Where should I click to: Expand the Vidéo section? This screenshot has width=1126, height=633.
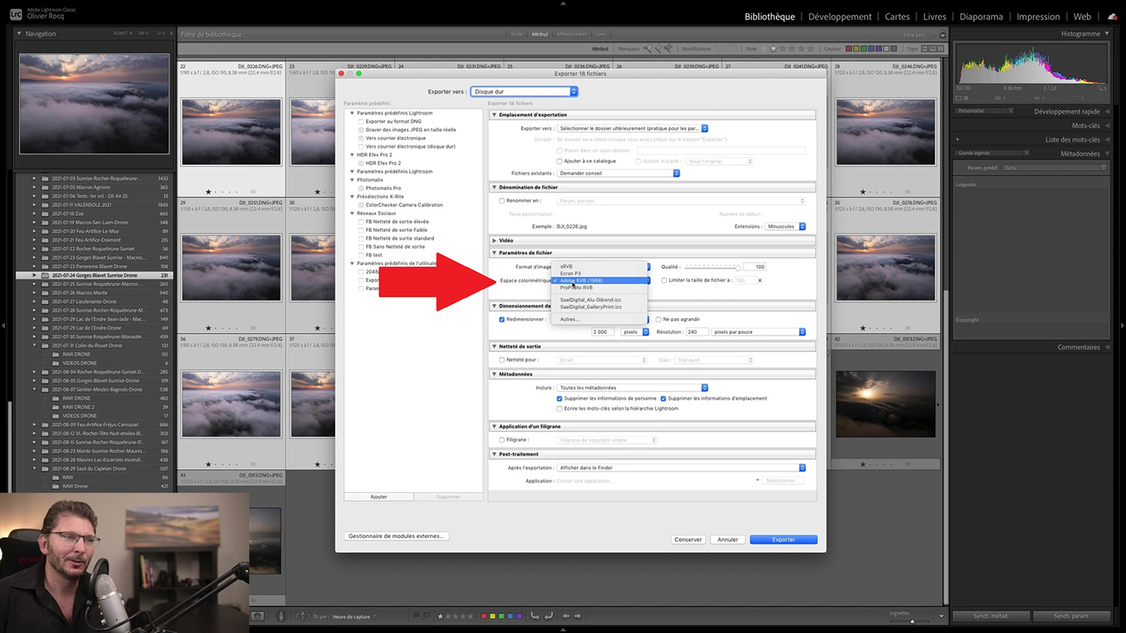point(495,241)
